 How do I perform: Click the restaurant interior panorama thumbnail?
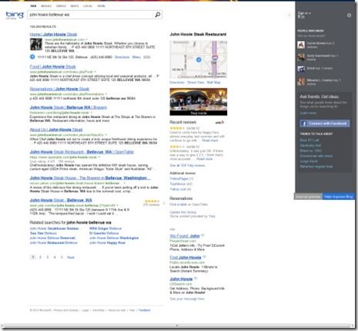click(199, 102)
